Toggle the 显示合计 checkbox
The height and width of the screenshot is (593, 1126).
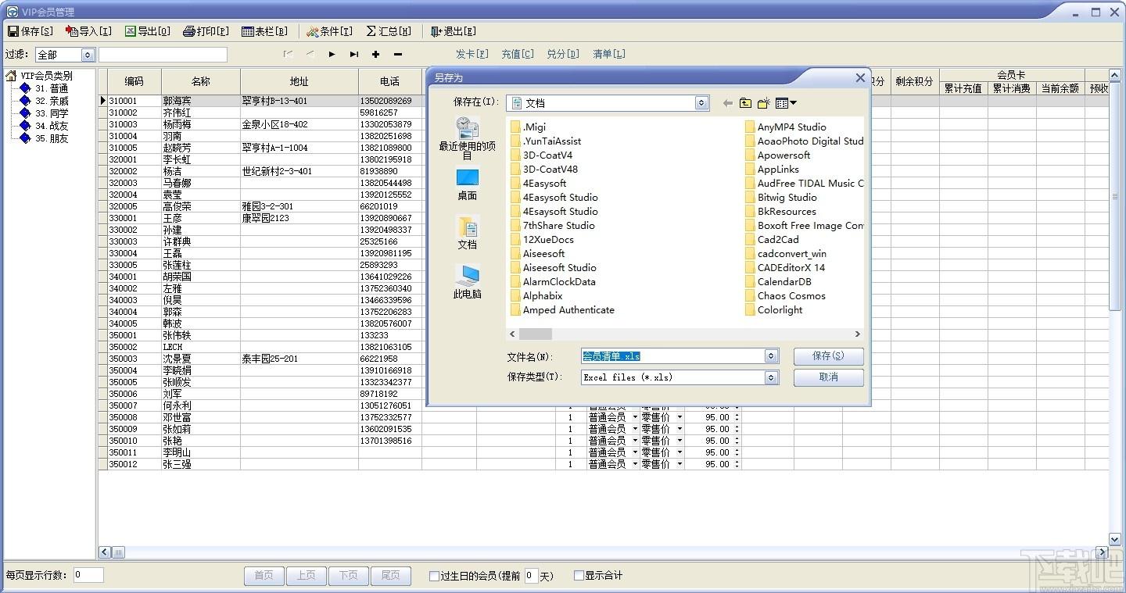[x=579, y=576]
